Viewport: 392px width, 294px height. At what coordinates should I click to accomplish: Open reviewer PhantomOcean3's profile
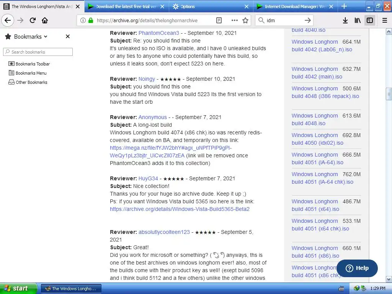pos(159,33)
